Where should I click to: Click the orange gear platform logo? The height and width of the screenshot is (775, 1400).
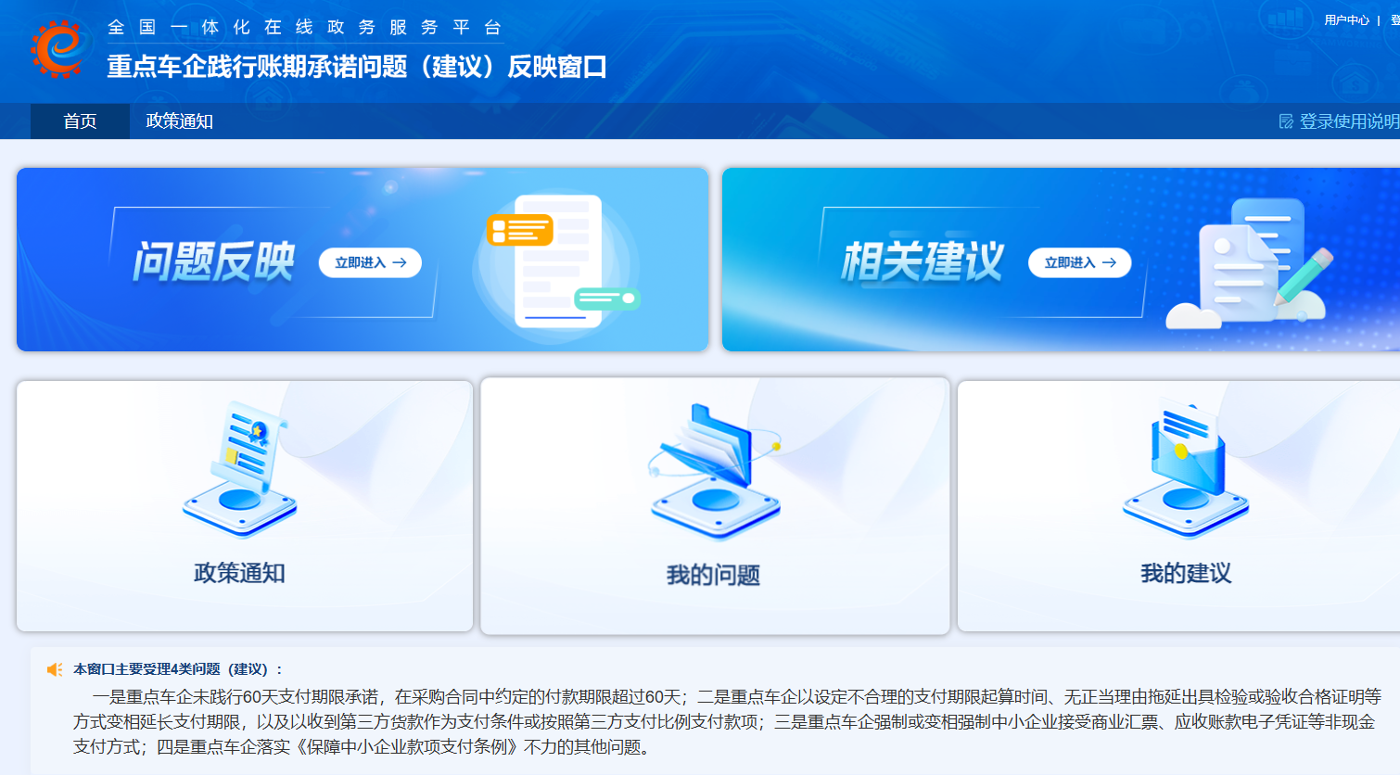pyautogui.click(x=60, y=48)
